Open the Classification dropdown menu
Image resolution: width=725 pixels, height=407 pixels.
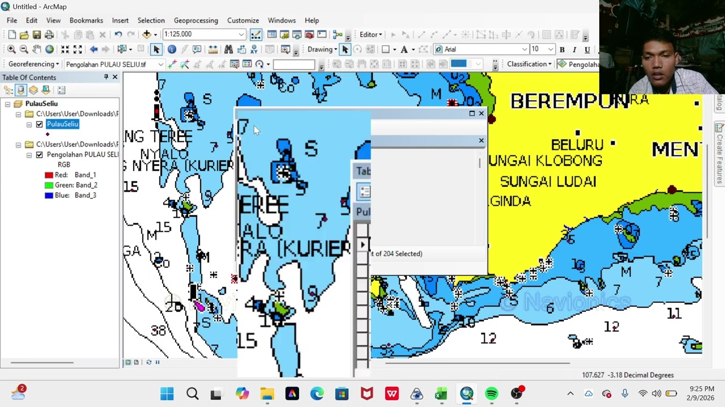click(530, 64)
